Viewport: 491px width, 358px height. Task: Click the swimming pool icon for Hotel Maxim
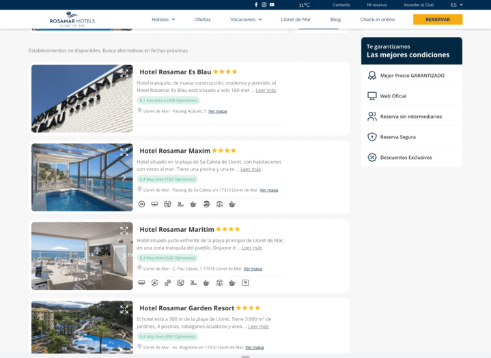(x=180, y=204)
